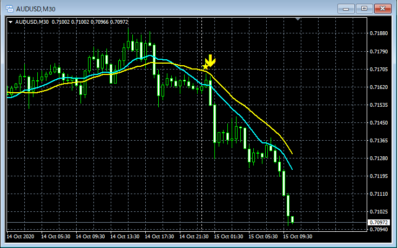398x248 pixels.
Task: Click the OHLC values text in chart header
Action: pos(90,22)
